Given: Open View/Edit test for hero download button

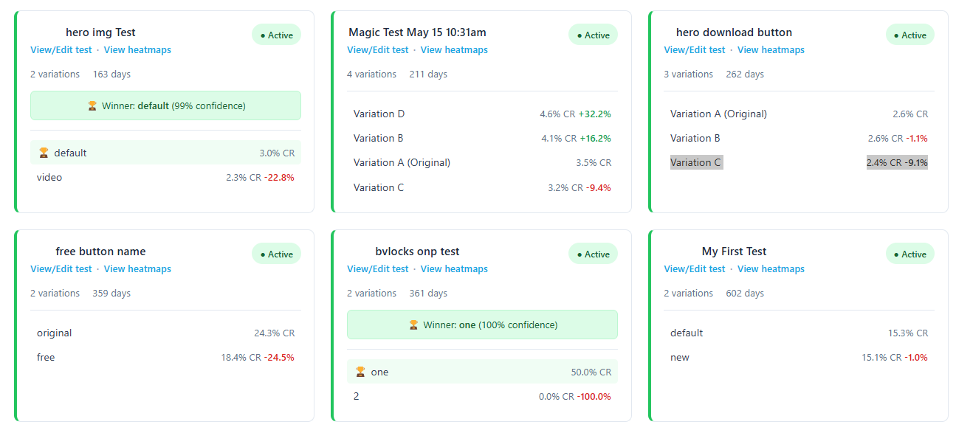Looking at the screenshot, I should (695, 49).
